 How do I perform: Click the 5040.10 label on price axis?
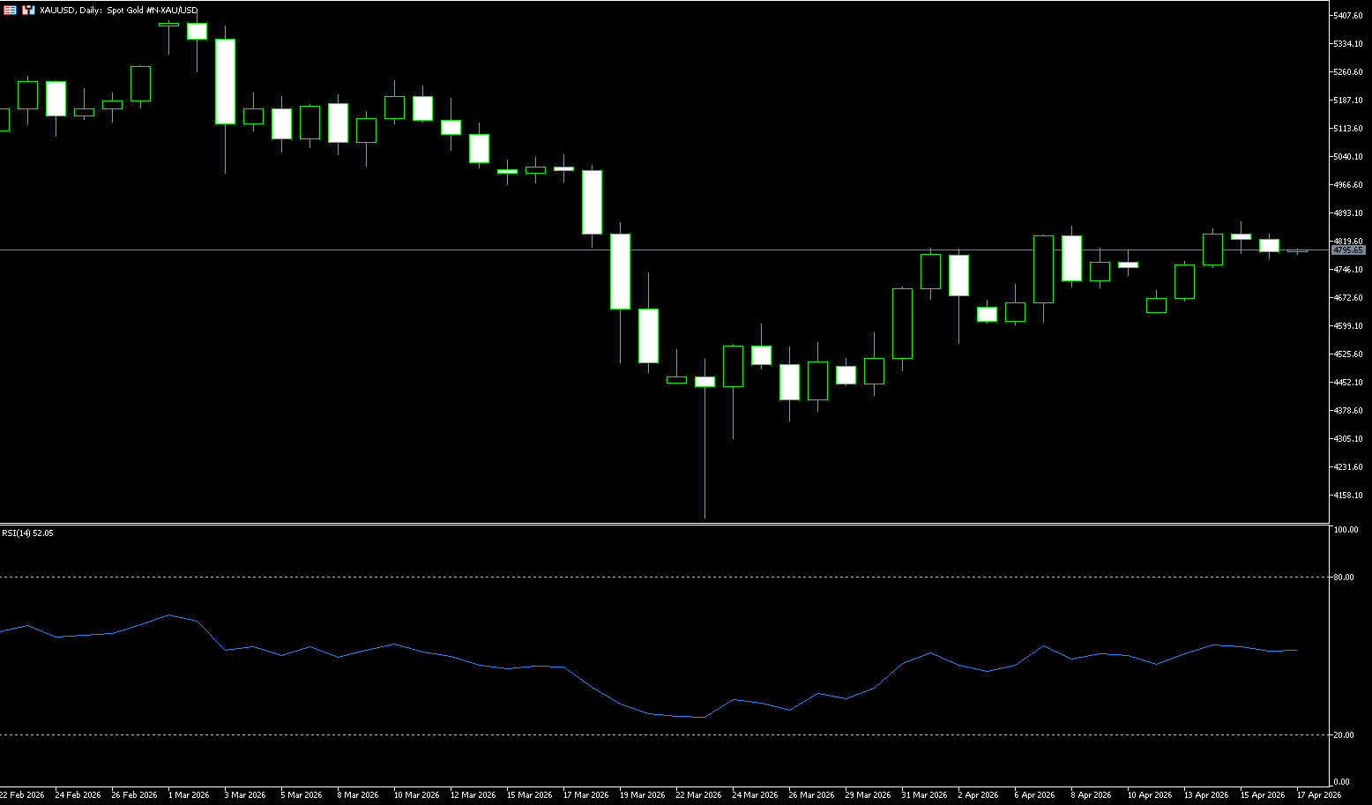(x=1348, y=157)
